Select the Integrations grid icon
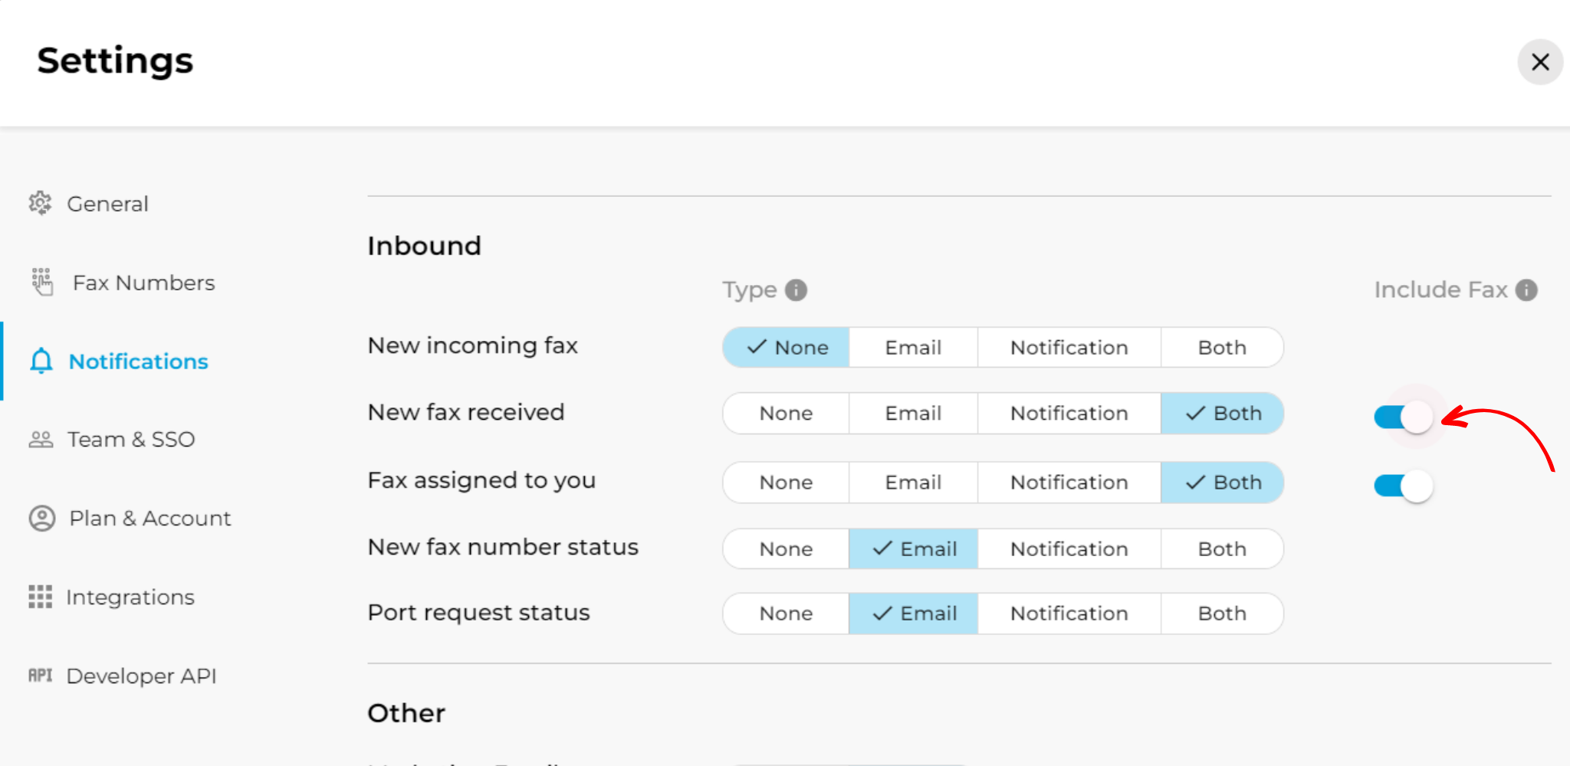 (41, 597)
